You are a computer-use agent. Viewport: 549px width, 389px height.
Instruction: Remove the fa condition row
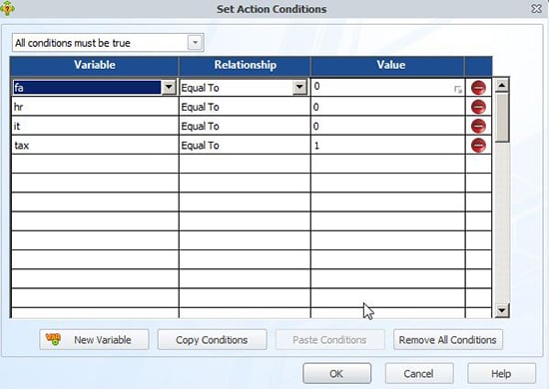pyautogui.click(x=478, y=88)
